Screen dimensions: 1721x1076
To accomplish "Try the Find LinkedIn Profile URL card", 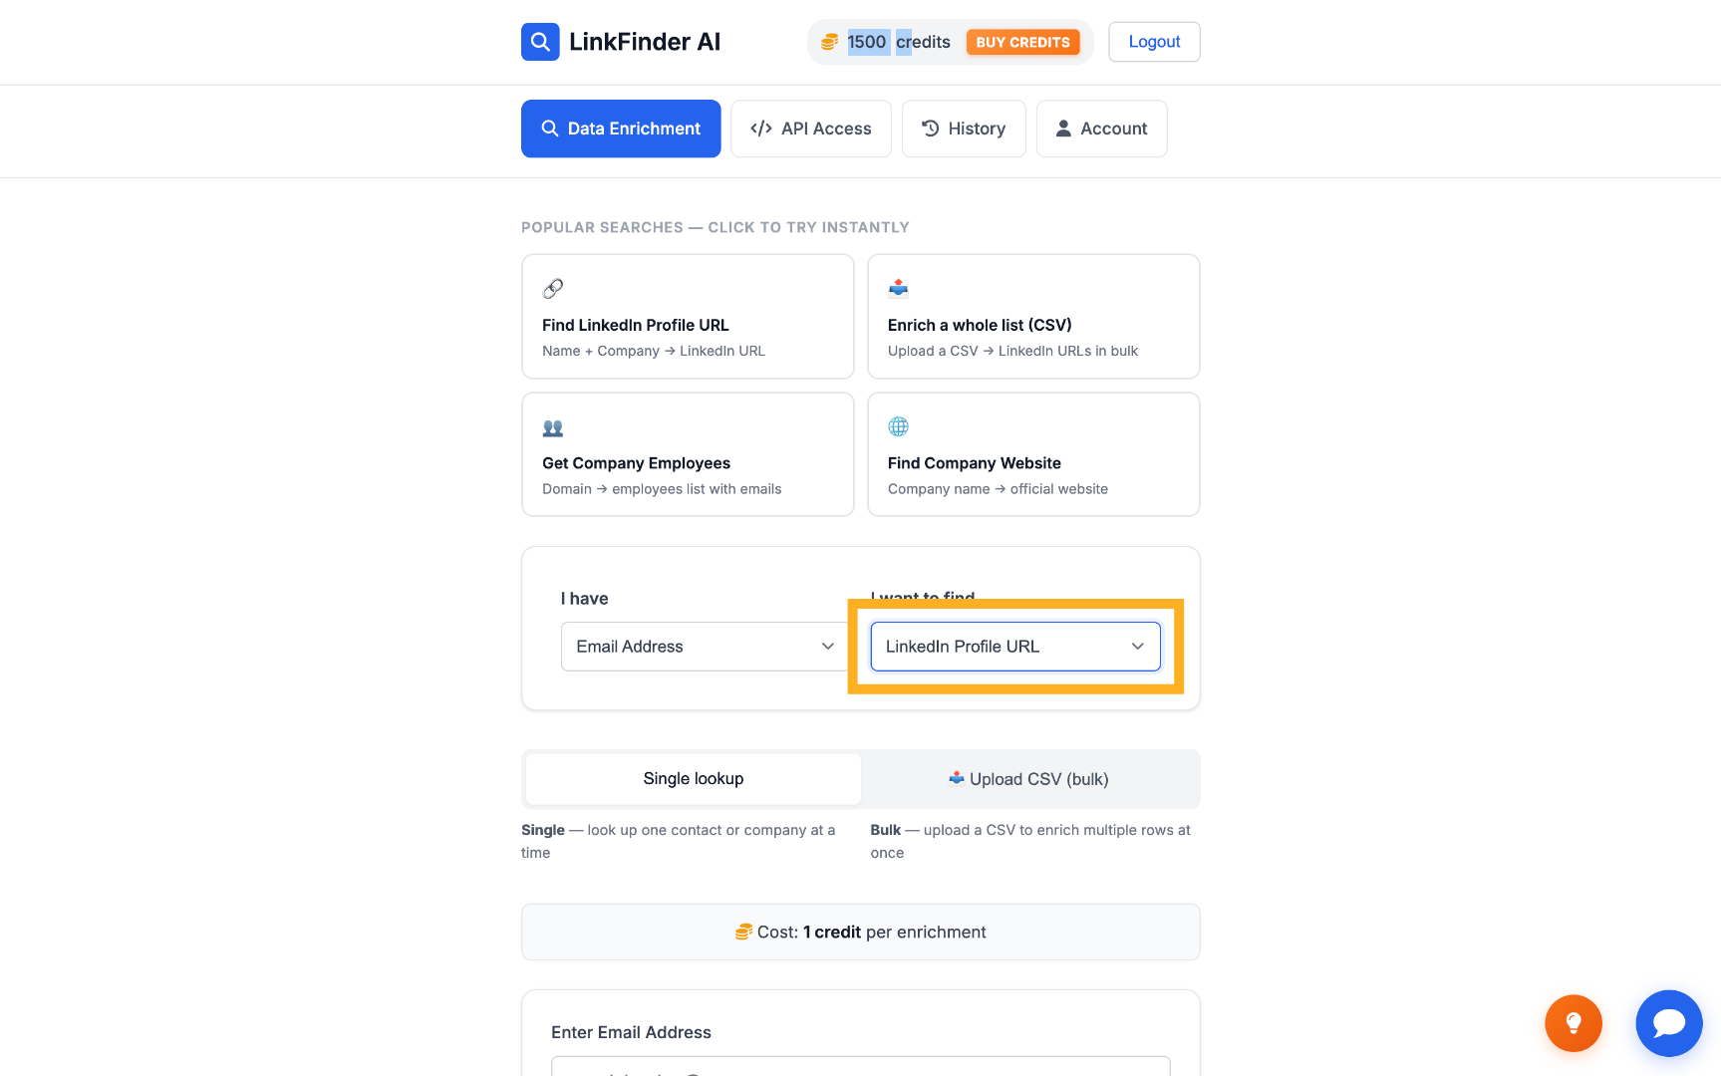I will pos(688,317).
